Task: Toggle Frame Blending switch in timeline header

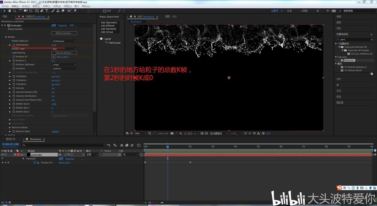Action: pyautogui.click(x=127, y=145)
